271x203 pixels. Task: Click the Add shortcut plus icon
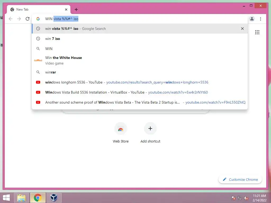click(x=150, y=128)
